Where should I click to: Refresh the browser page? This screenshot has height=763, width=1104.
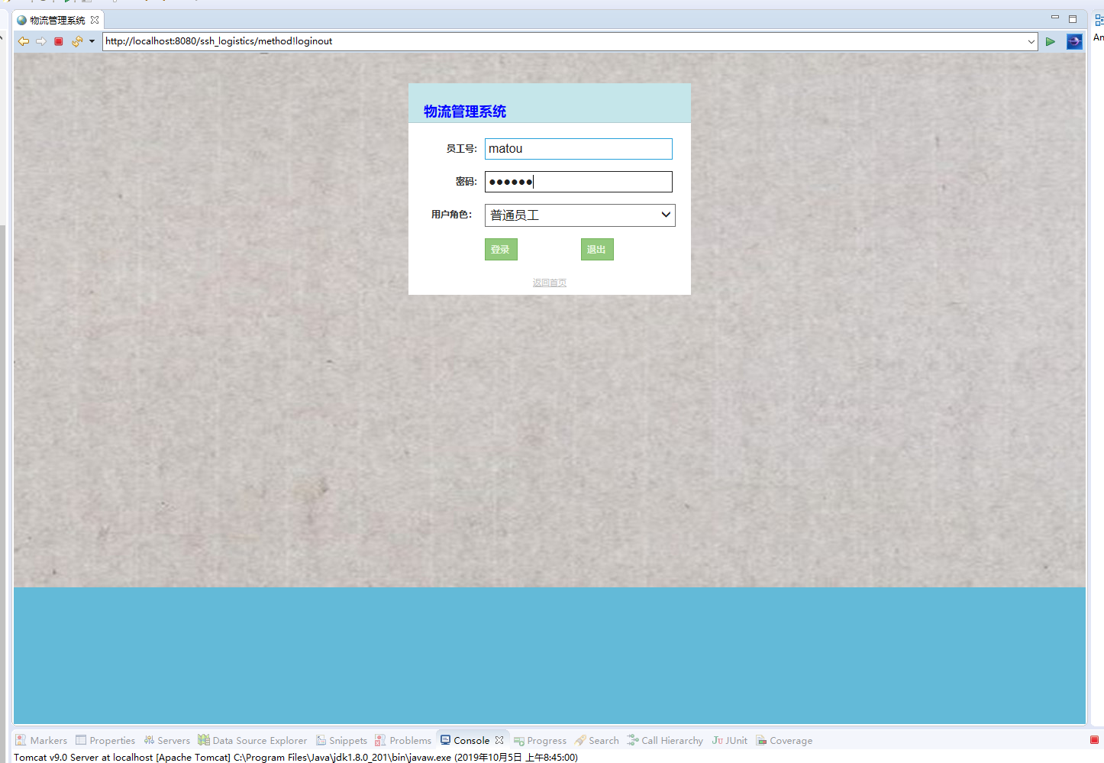pos(76,41)
